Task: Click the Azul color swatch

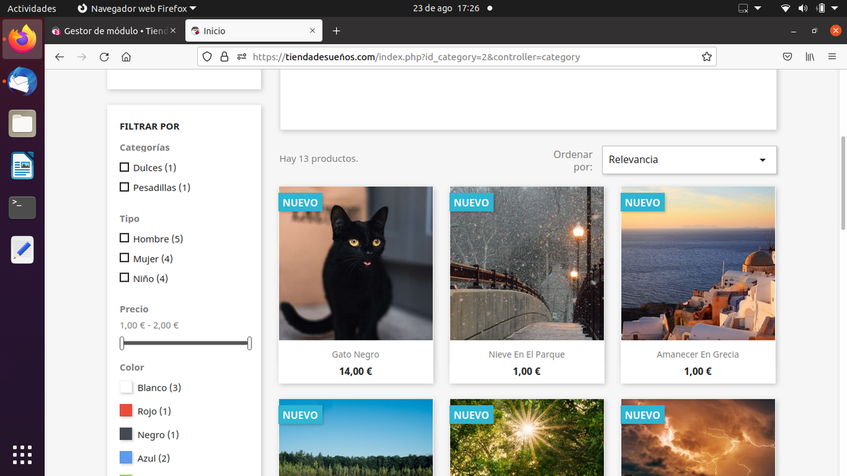Action: [x=126, y=458]
